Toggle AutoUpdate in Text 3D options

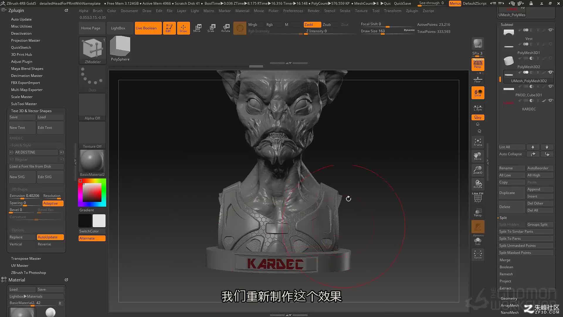click(x=50, y=237)
